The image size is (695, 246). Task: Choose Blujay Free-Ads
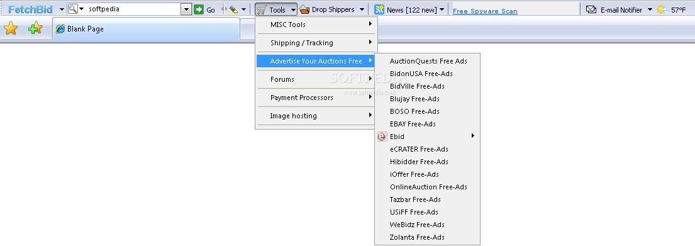click(427, 98)
